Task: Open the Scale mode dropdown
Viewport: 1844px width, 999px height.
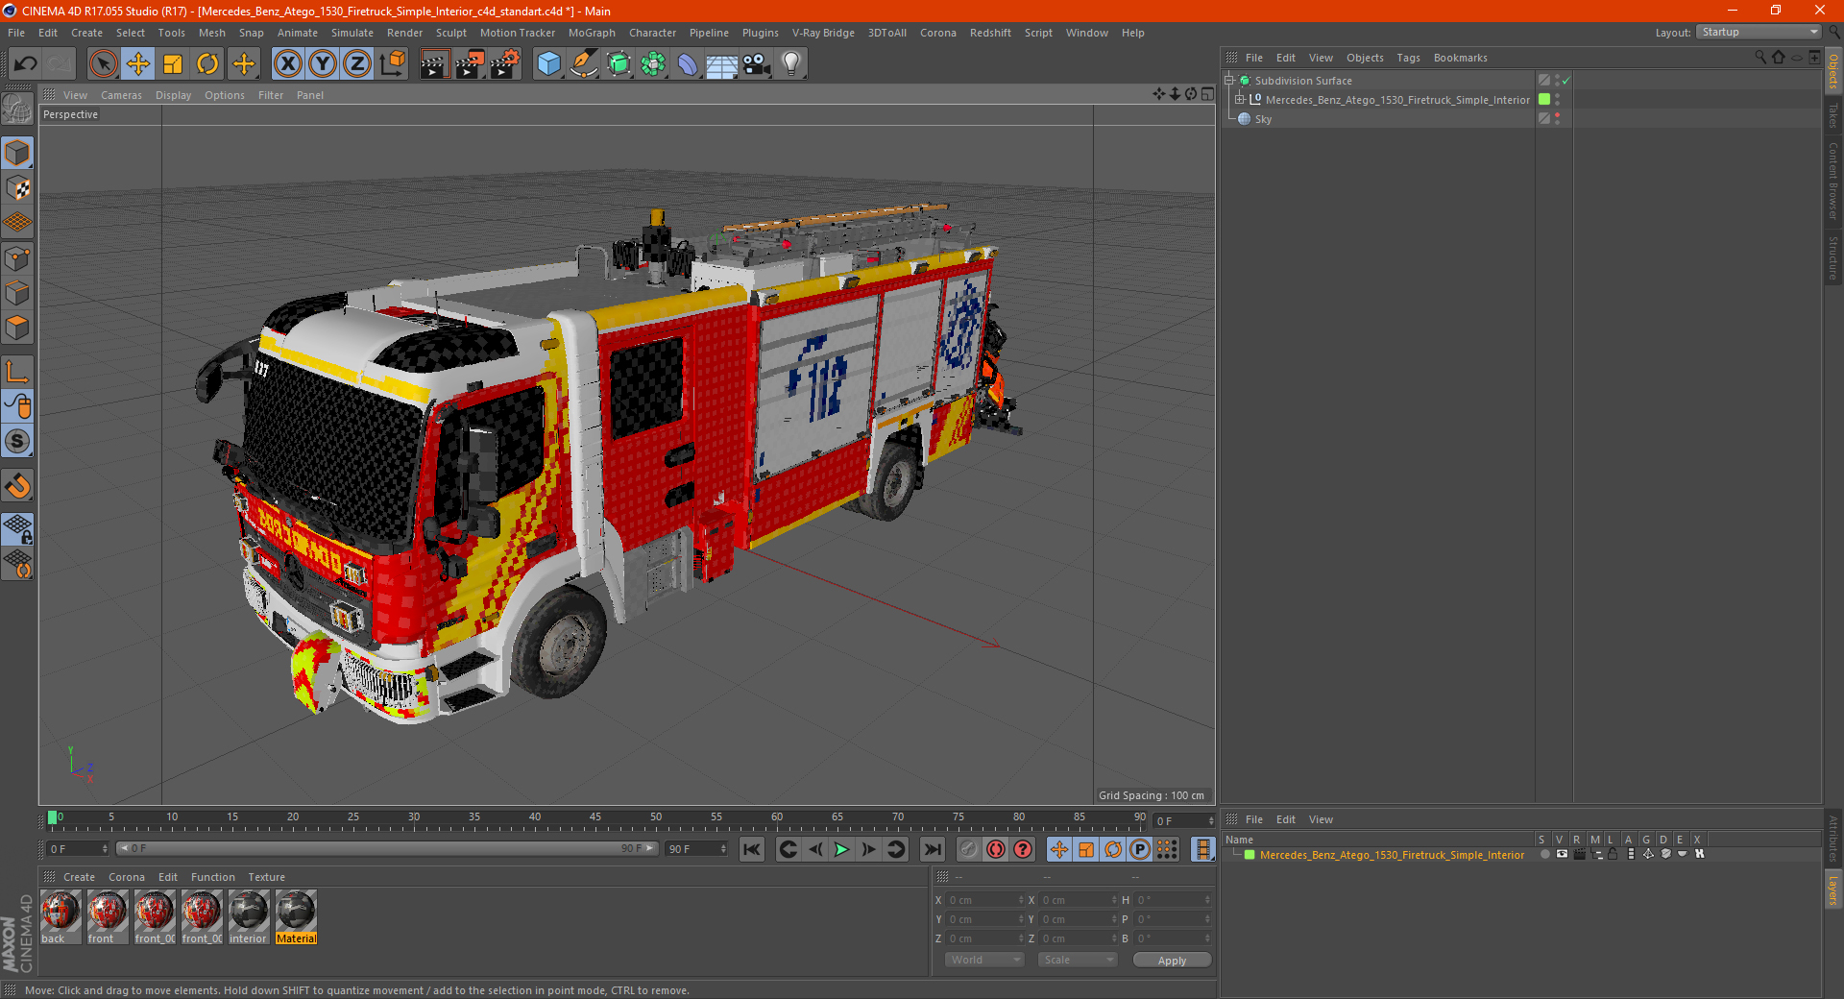Action: (x=1078, y=960)
